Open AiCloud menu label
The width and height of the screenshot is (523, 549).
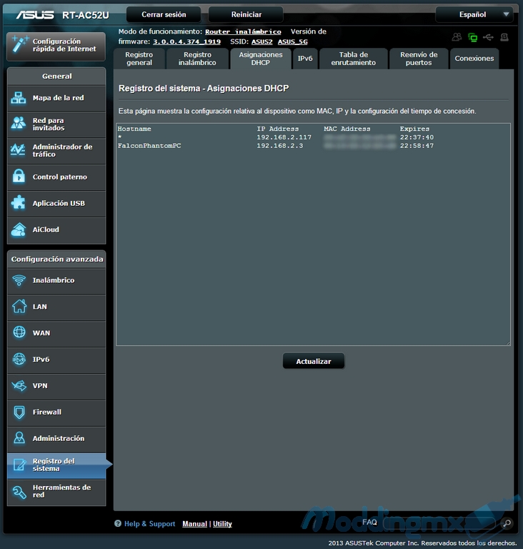(x=46, y=229)
